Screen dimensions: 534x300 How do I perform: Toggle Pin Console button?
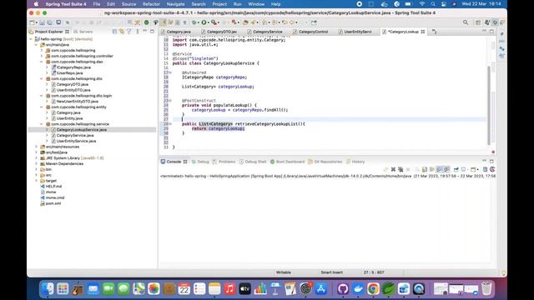(456, 169)
